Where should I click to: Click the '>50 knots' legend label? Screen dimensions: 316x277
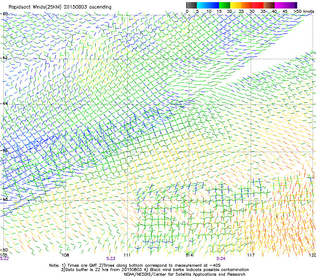coord(304,11)
